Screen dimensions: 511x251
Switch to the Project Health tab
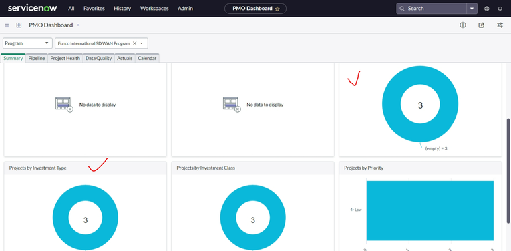pyautogui.click(x=65, y=58)
